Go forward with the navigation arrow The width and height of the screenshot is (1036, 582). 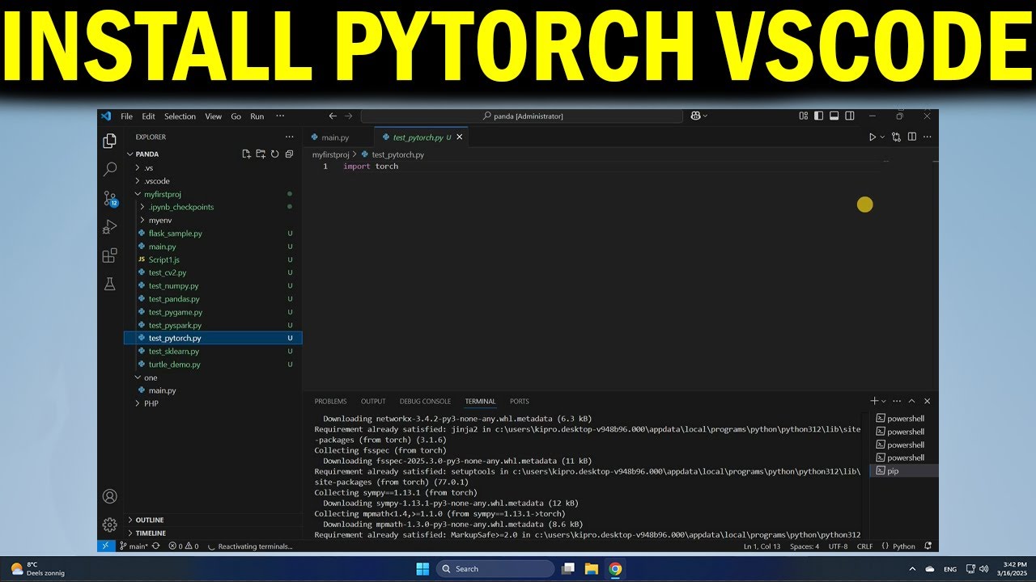[x=349, y=116]
